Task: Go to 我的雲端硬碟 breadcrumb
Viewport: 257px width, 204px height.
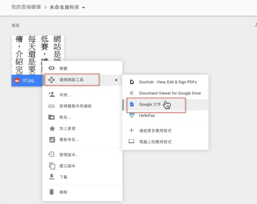Action: coord(26,7)
